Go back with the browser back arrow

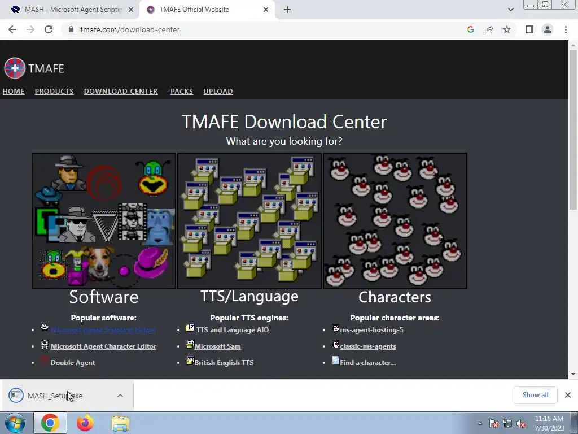pos(12,29)
